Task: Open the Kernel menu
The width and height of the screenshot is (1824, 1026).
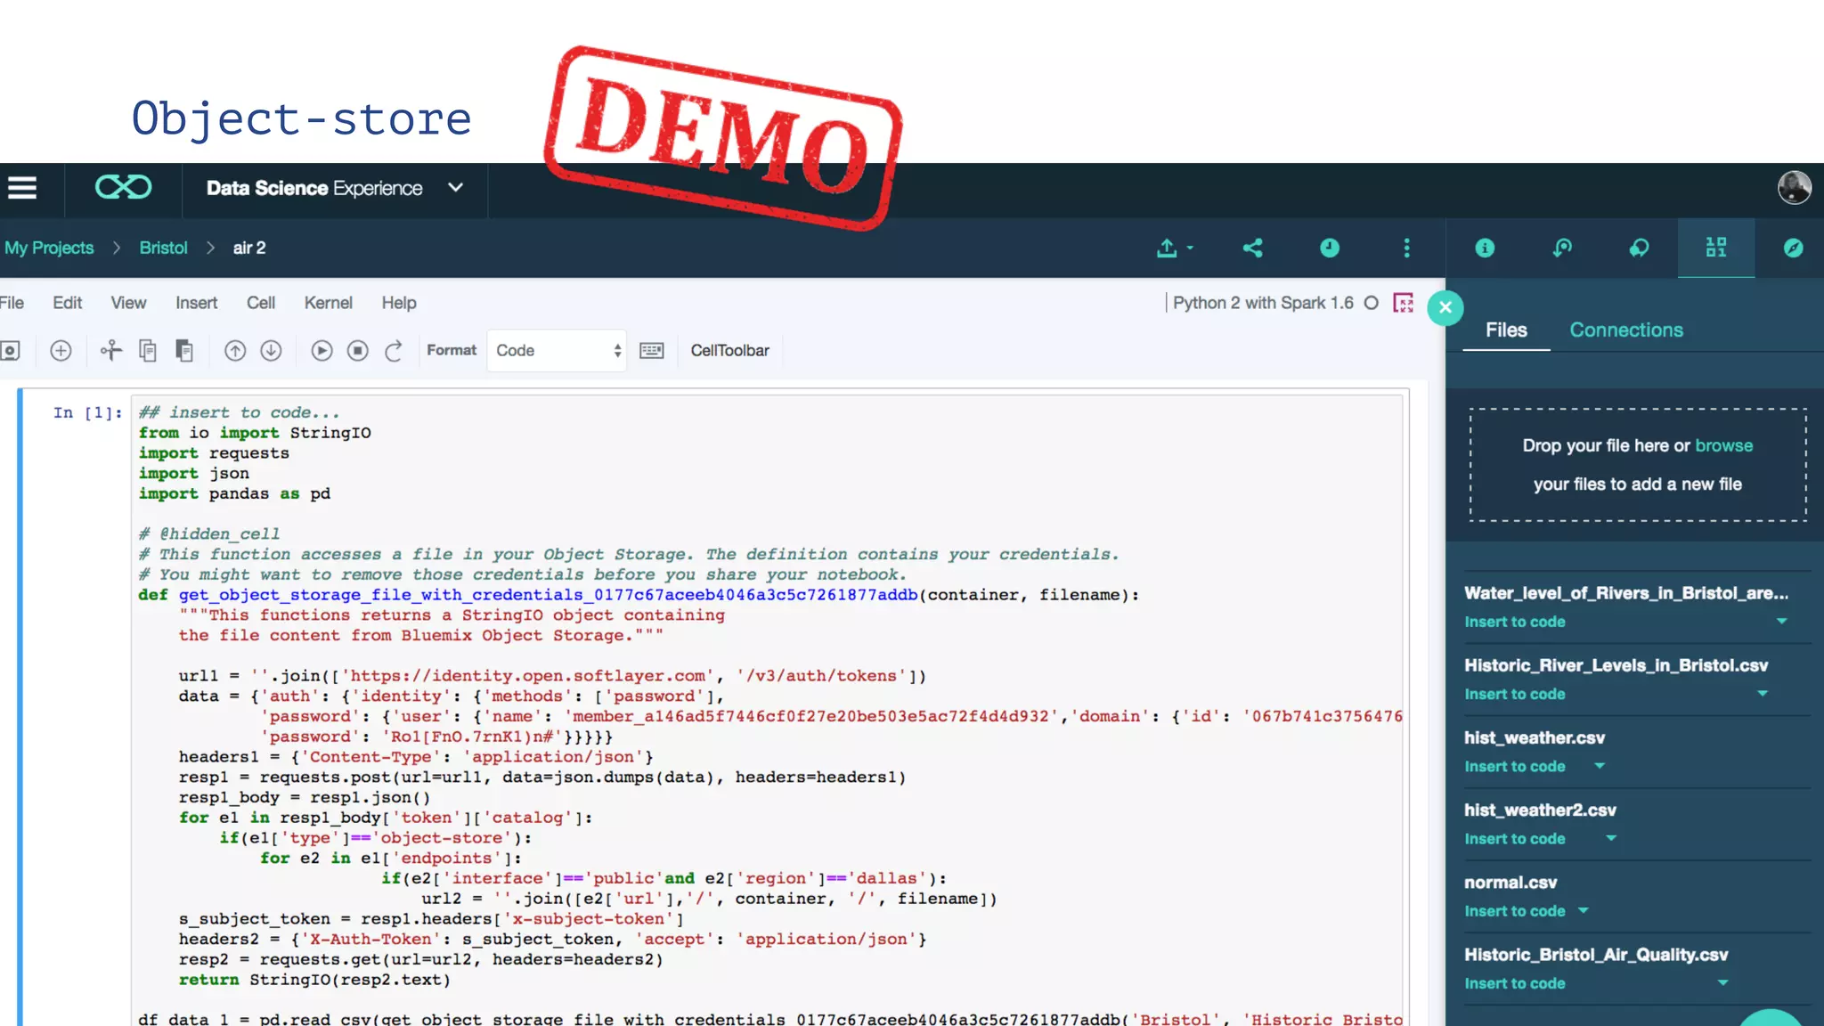Action: tap(328, 303)
